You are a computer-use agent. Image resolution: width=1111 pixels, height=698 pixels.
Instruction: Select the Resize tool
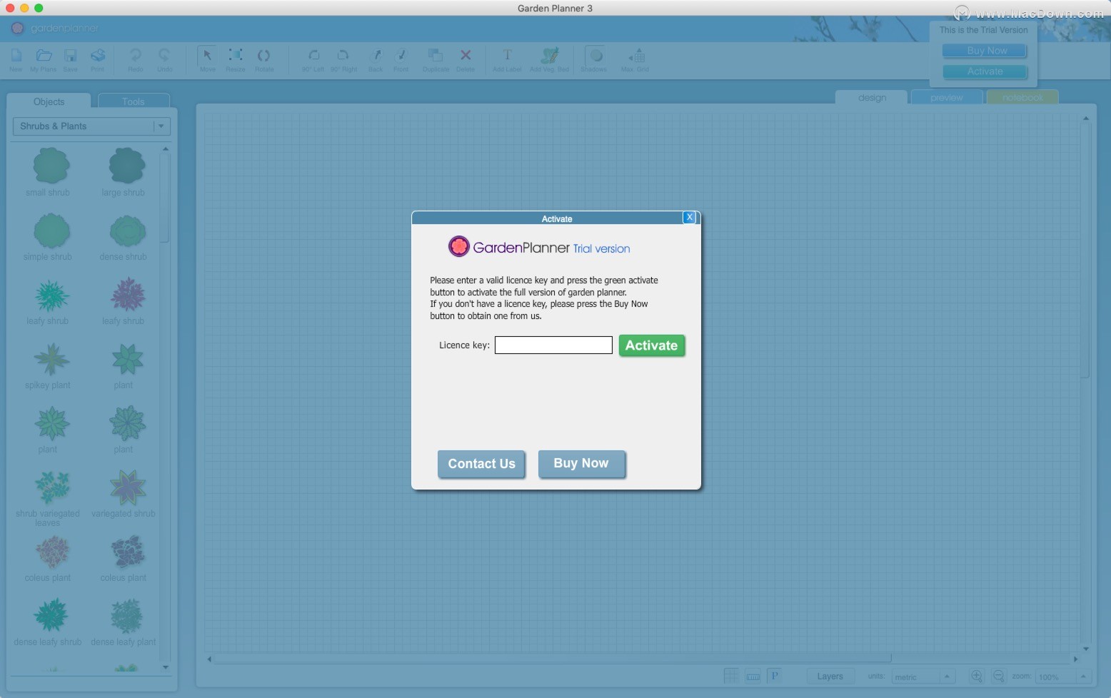235,56
